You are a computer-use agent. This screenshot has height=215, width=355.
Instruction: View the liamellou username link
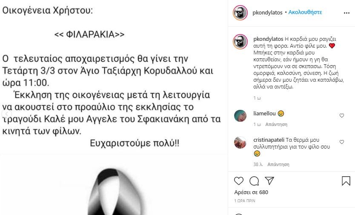click(x=264, y=113)
